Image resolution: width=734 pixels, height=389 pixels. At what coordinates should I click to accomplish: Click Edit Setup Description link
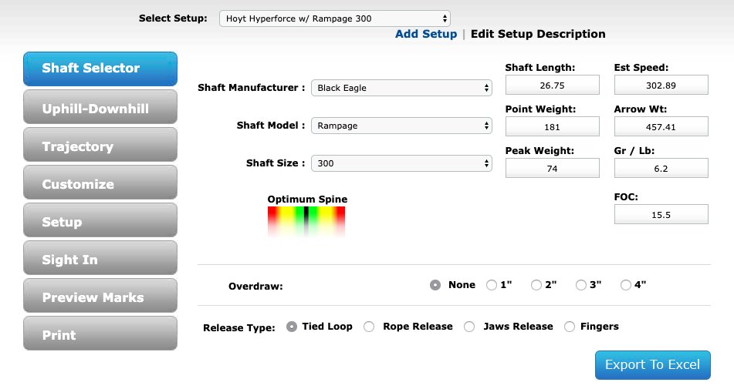pyautogui.click(x=538, y=34)
